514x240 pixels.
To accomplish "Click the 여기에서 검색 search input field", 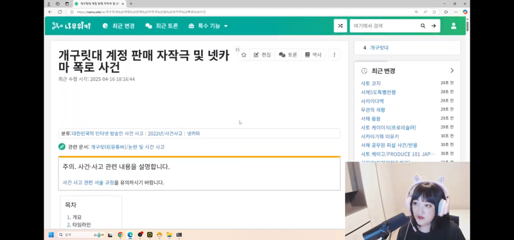I will click(384, 26).
